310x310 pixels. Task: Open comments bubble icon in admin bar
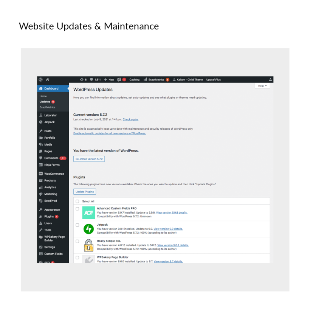[91, 79]
